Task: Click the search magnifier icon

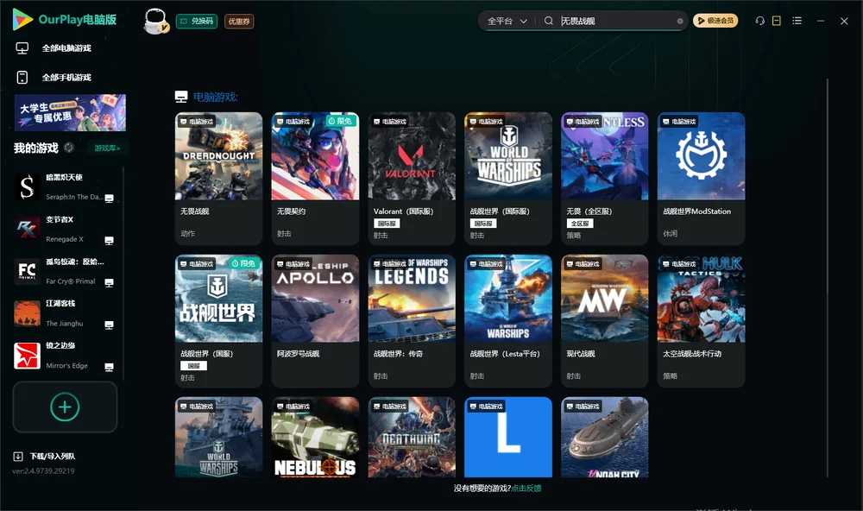Action: click(x=549, y=21)
